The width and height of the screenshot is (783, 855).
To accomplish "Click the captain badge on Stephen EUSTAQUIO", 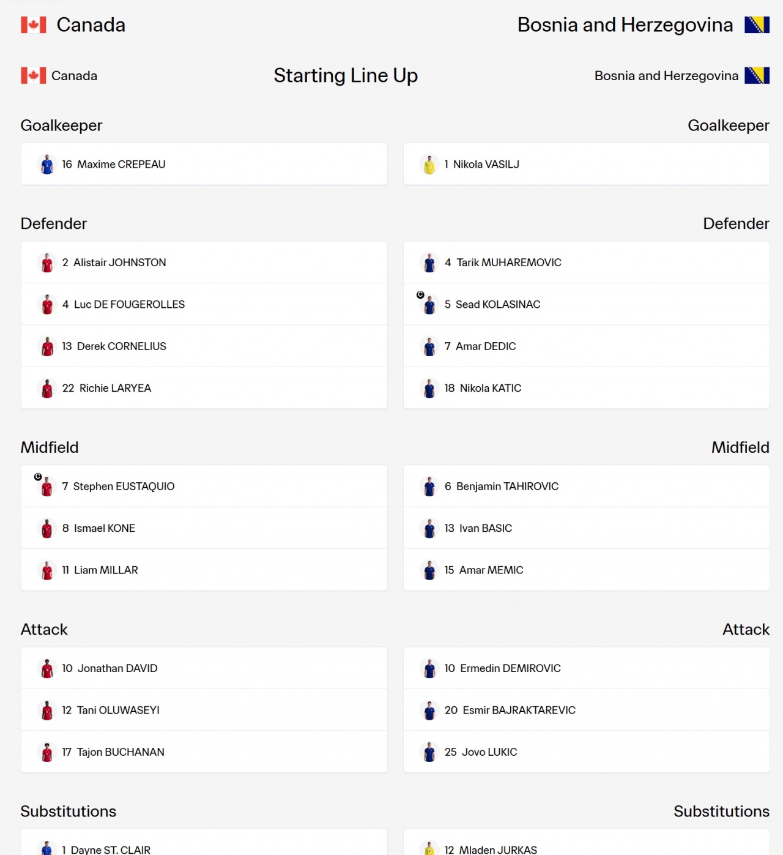I will coord(38,477).
